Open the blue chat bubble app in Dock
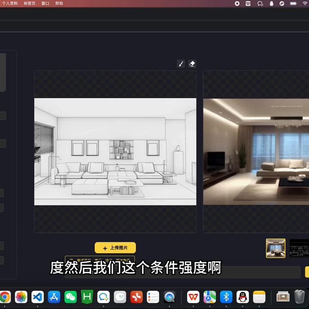The image size is (309, 309). point(103,297)
